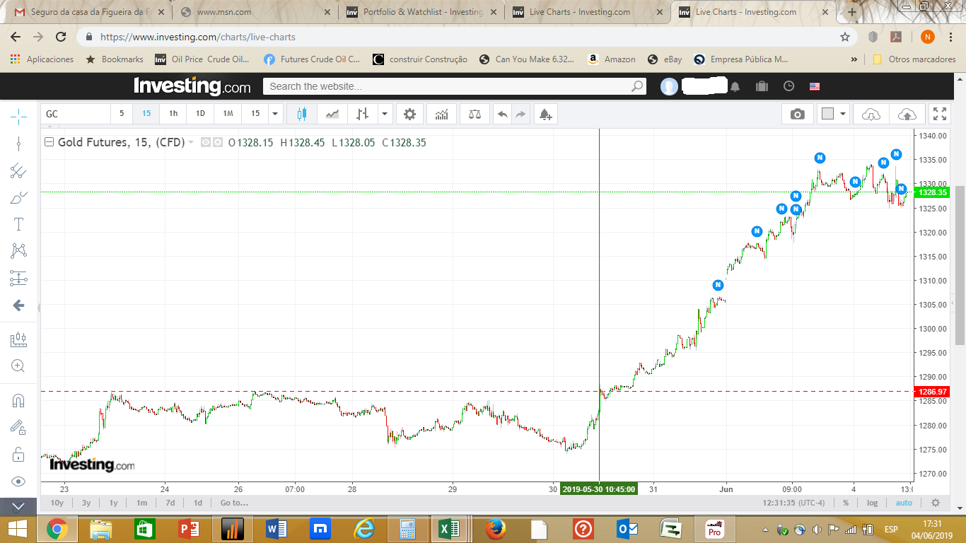Image resolution: width=966 pixels, height=543 pixels.
Task: Select the 1M interval
Action: click(228, 114)
